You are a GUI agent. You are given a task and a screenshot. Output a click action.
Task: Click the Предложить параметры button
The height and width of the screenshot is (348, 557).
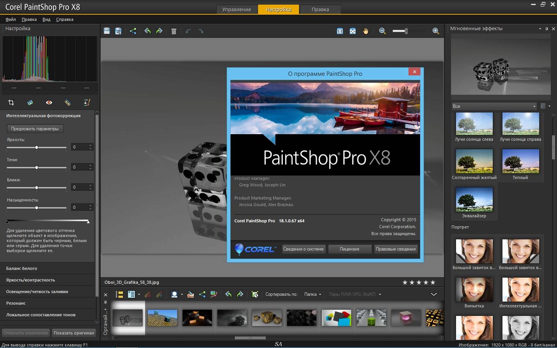click(35, 129)
